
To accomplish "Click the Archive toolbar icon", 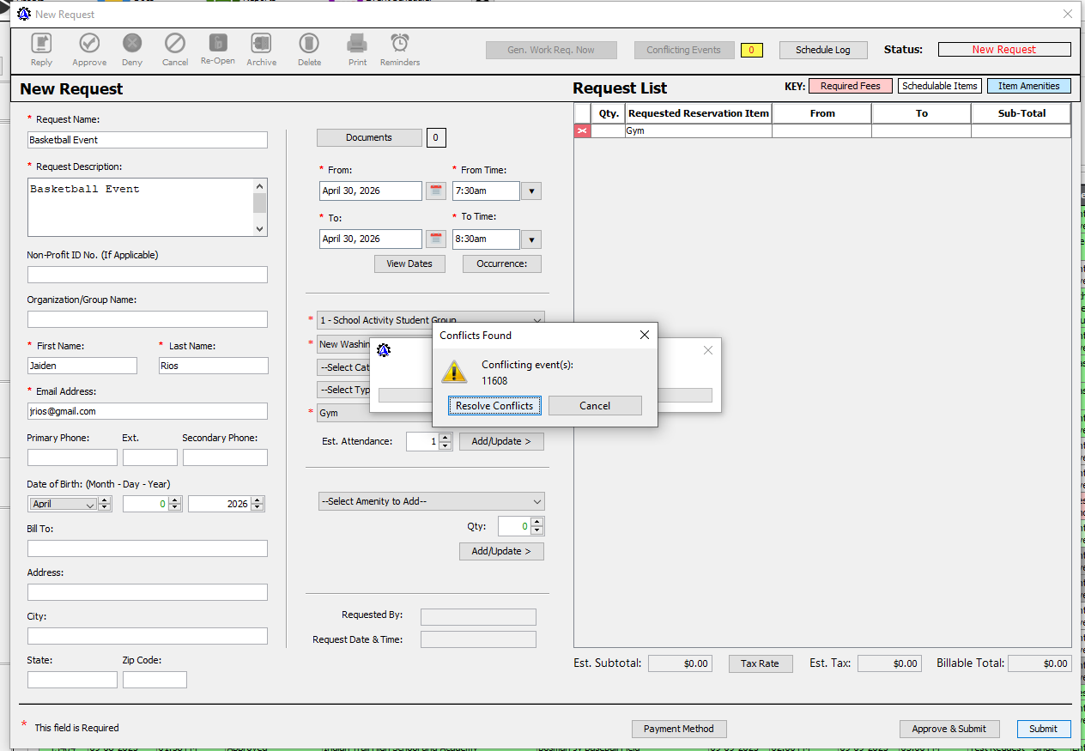I will pyautogui.click(x=261, y=45).
